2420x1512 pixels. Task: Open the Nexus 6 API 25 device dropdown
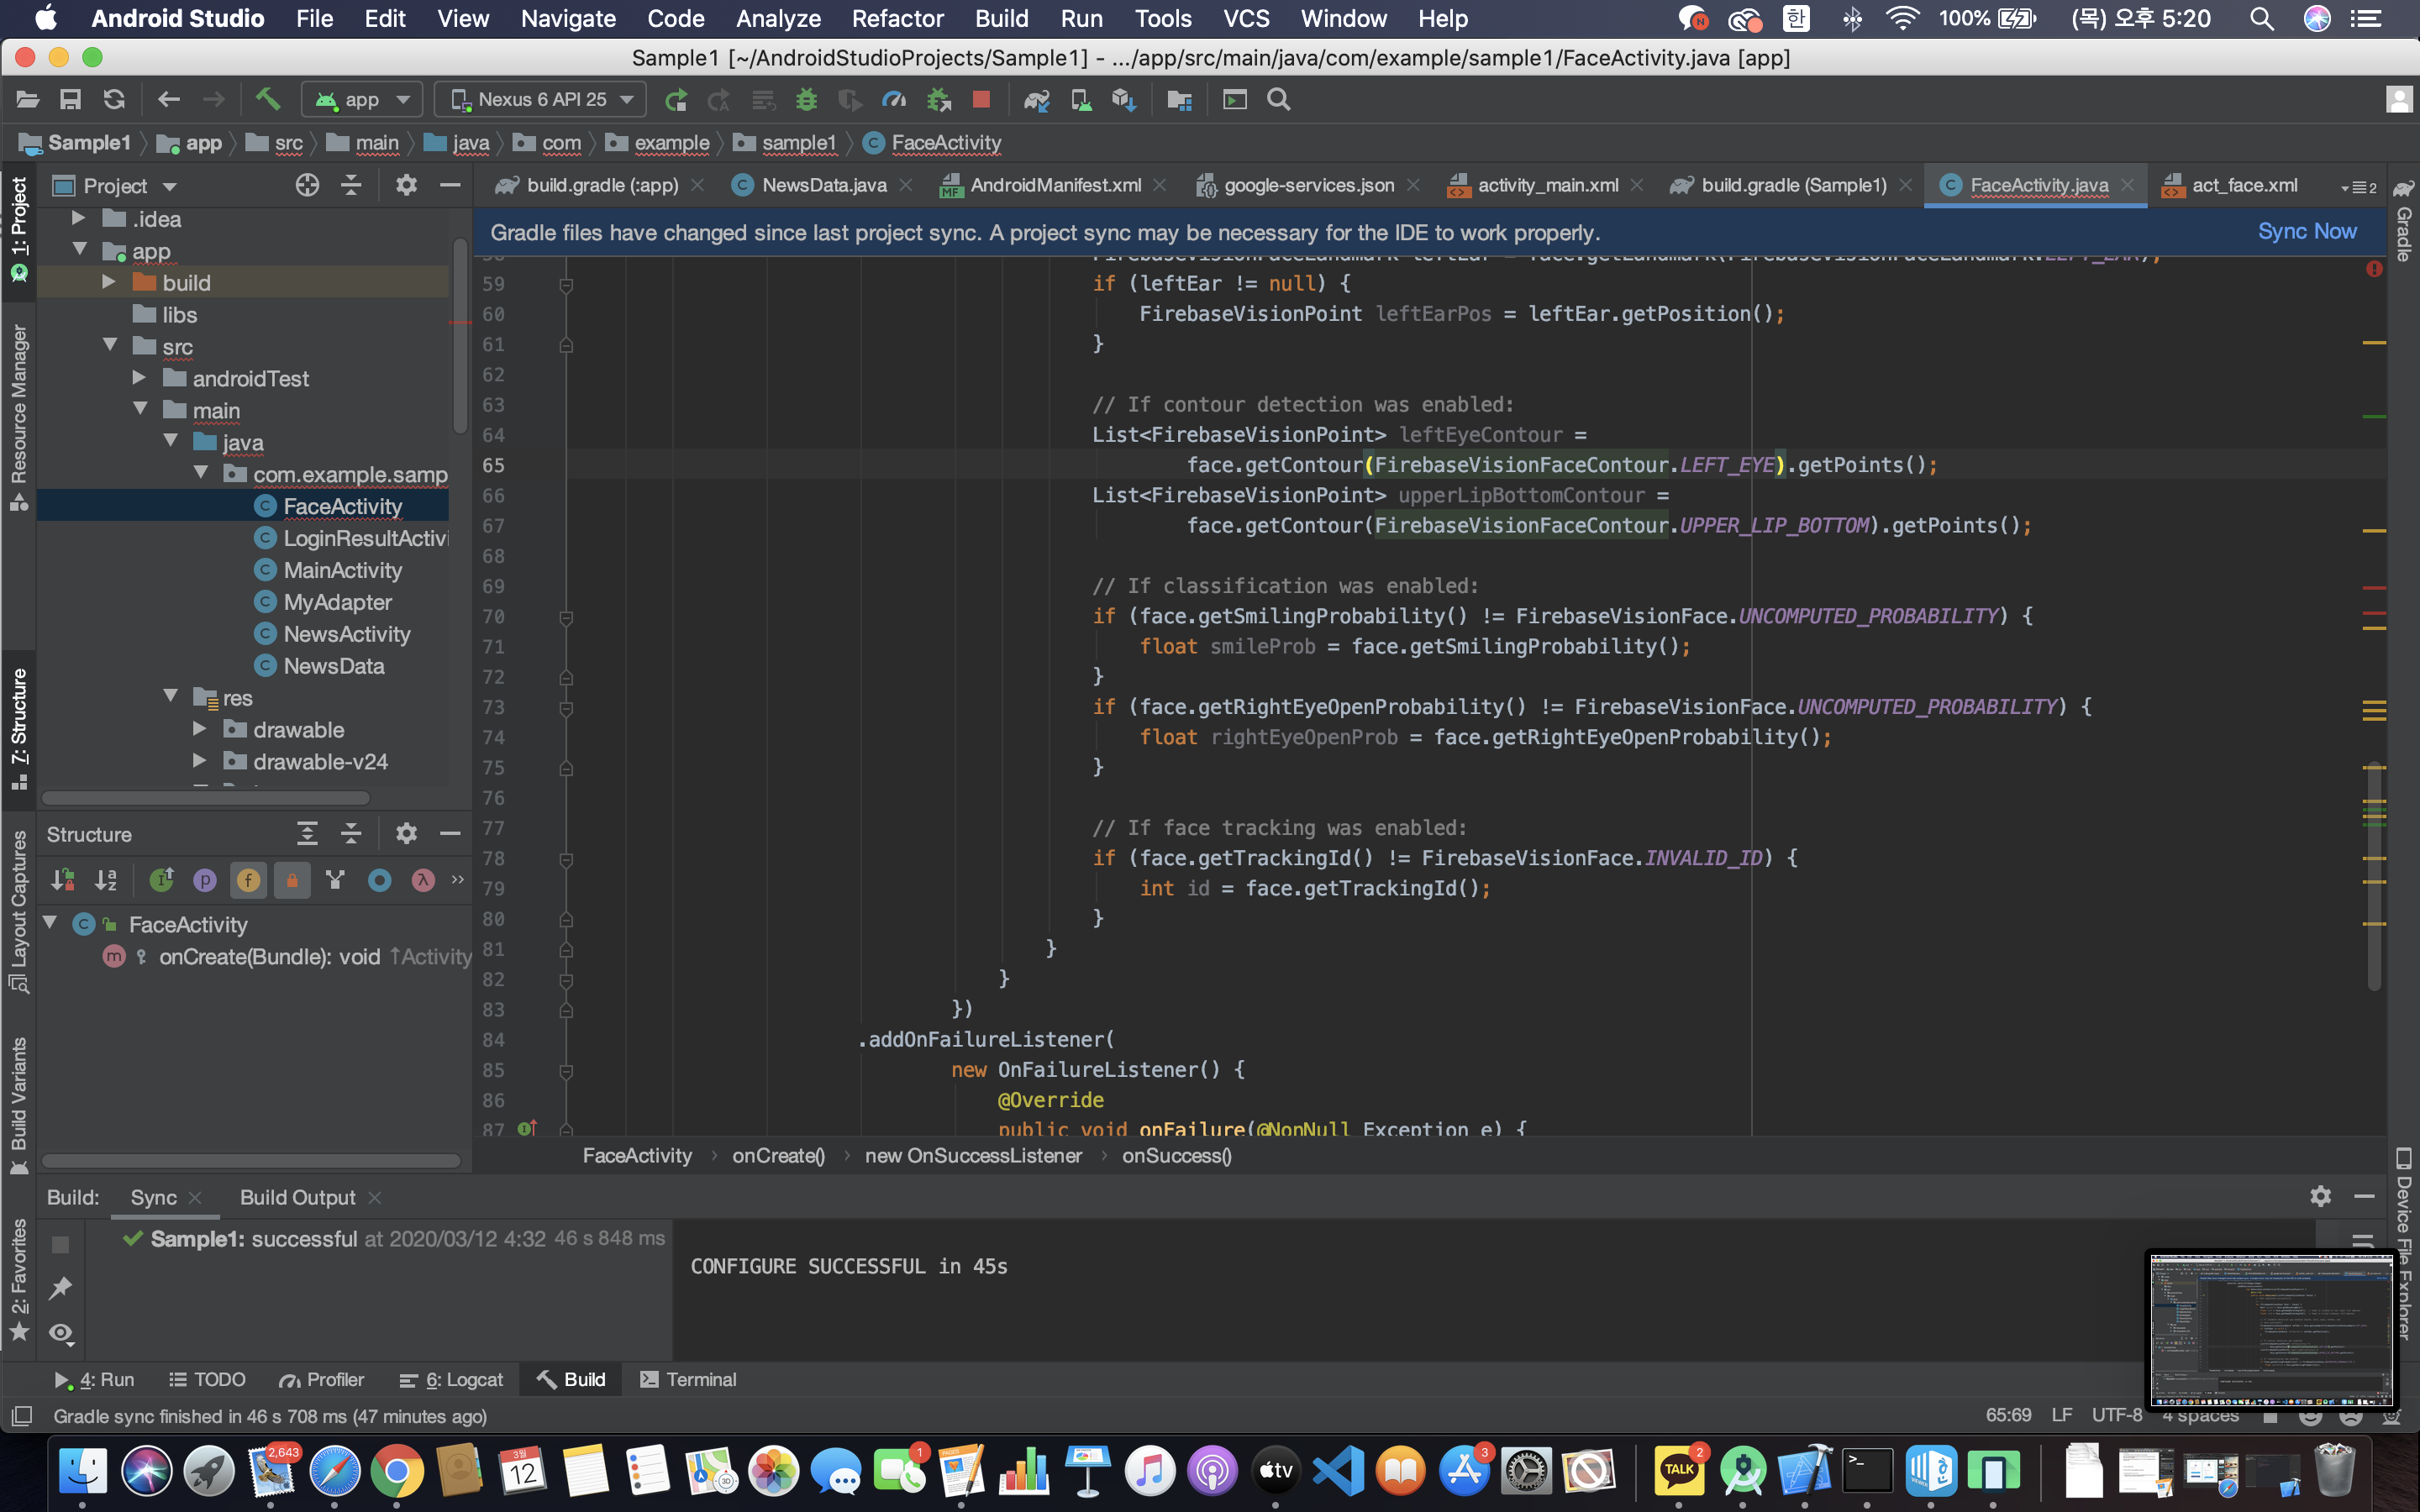(x=541, y=99)
